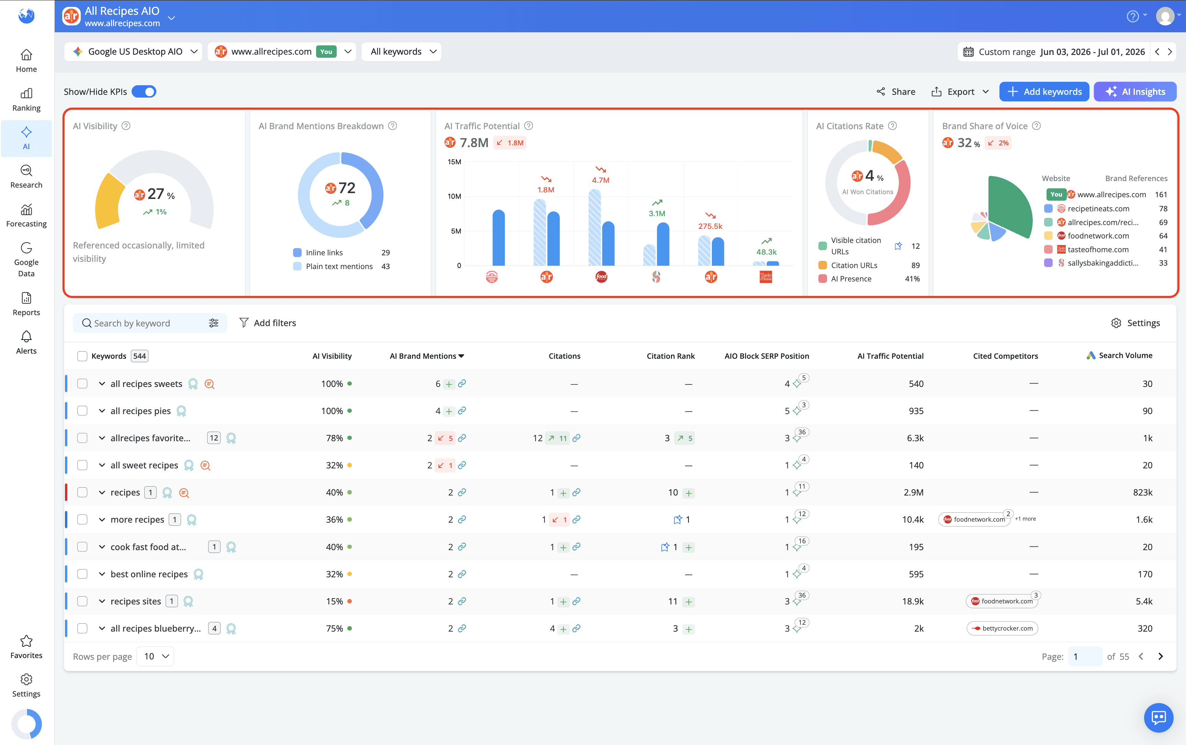Screen dimensions: 1186x745
Task: Click the Inline links blue legend swatch
Action: click(298, 253)
